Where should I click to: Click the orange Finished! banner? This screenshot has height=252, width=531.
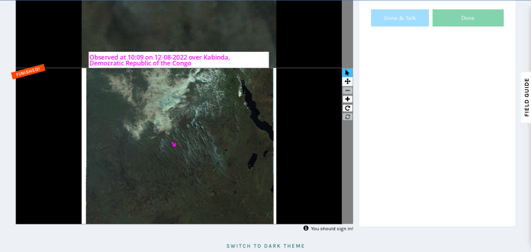[x=28, y=71]
